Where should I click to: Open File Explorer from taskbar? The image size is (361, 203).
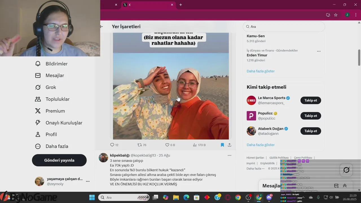pos(176,197)
